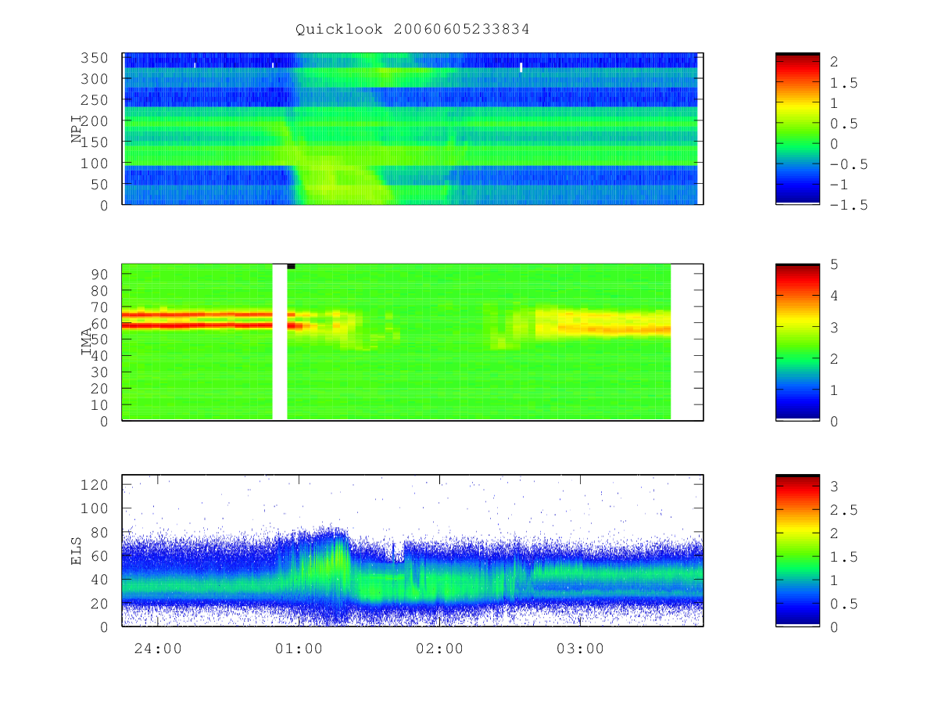This screenshot has width=938, height=704.
Task: Click the -1 label on NPI color bar
Action: click(x=839, y=185)
